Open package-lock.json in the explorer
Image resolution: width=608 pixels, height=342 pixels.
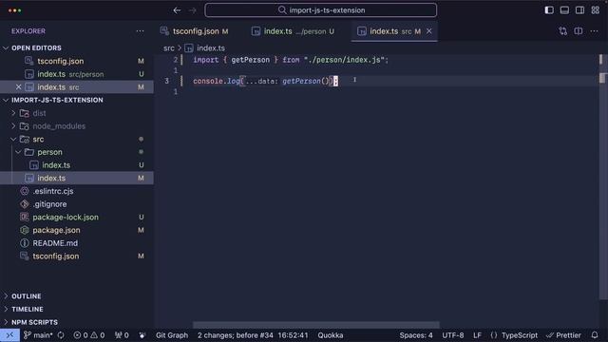tap(77, 218)
